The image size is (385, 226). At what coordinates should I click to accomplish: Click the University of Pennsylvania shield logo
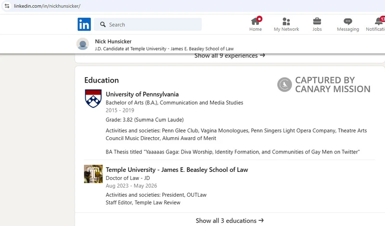pyautogui.click(x=93, y=98)
